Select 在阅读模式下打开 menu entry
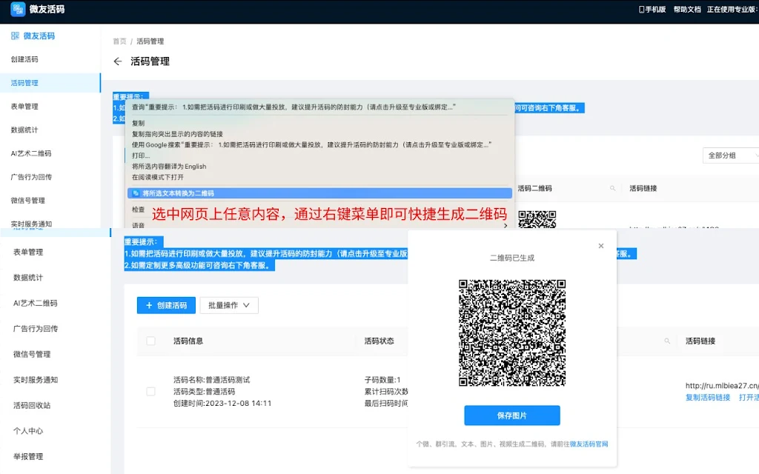759x474 pixels. coord(158,177)
